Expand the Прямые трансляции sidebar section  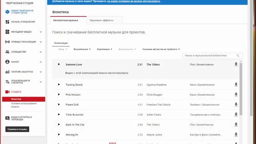[41, 42]
